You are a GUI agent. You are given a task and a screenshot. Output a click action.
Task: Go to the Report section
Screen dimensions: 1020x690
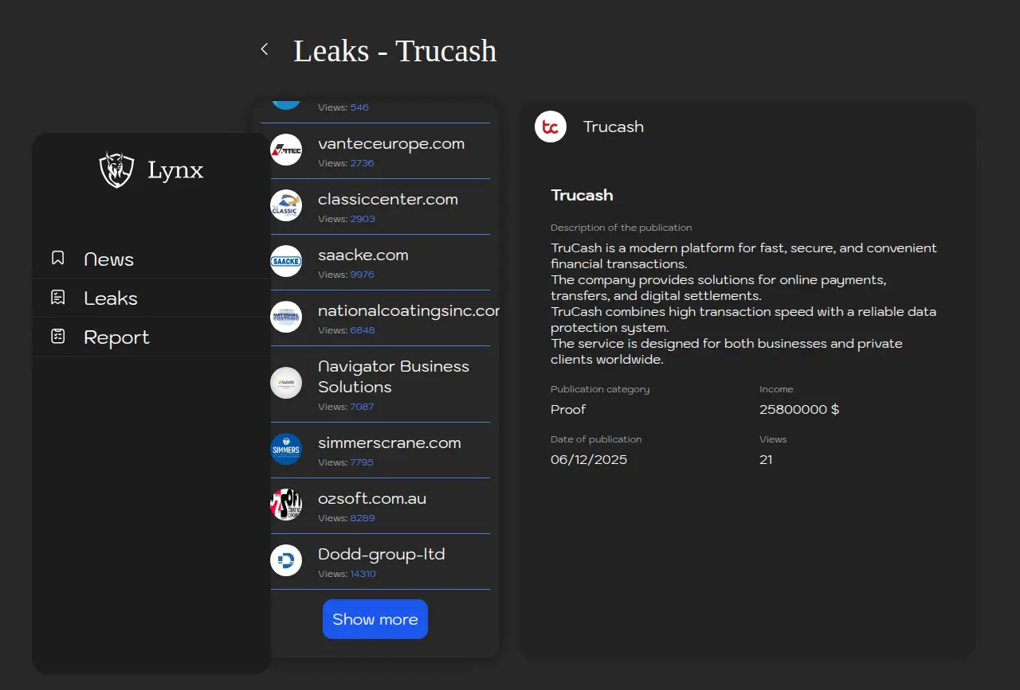(116, 337)
